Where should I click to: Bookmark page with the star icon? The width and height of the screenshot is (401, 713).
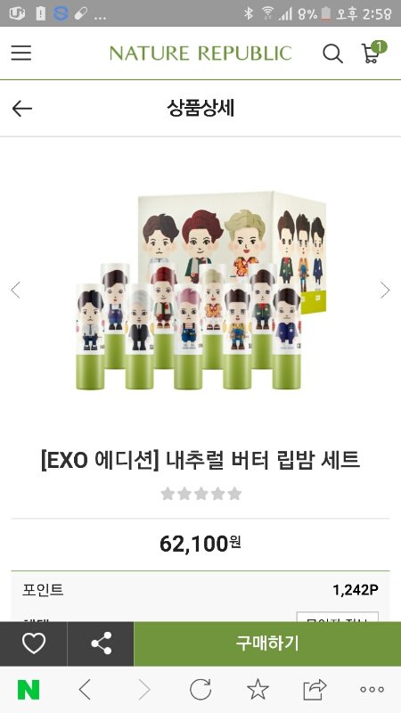coord(258,689)
